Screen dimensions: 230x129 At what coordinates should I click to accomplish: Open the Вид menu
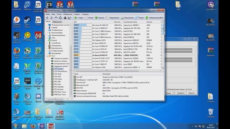point(54,14)
